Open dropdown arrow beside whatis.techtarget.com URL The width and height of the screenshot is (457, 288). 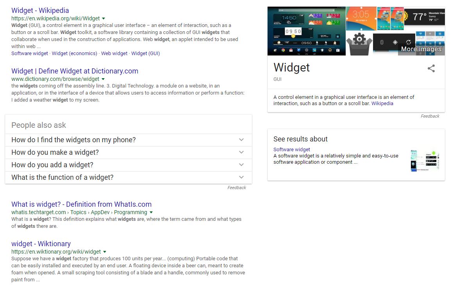click(x=151, y=213)
